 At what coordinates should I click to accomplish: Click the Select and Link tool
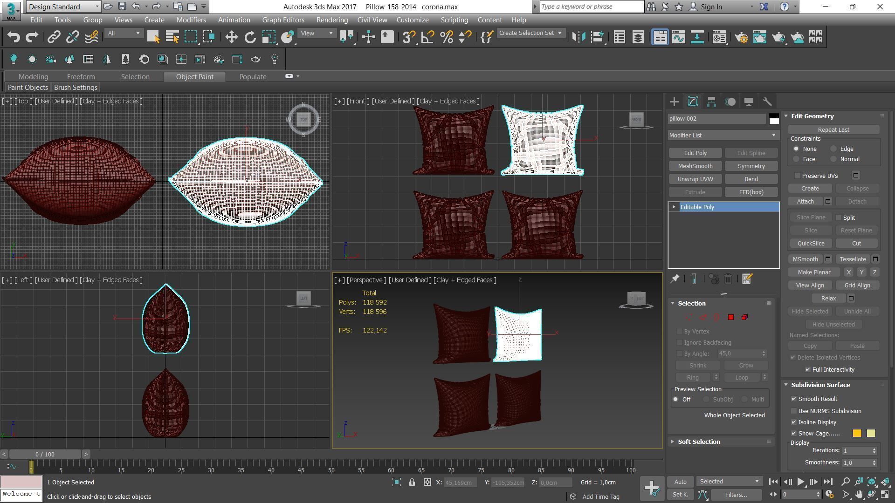pyautogui.click(x=54, y=37)
